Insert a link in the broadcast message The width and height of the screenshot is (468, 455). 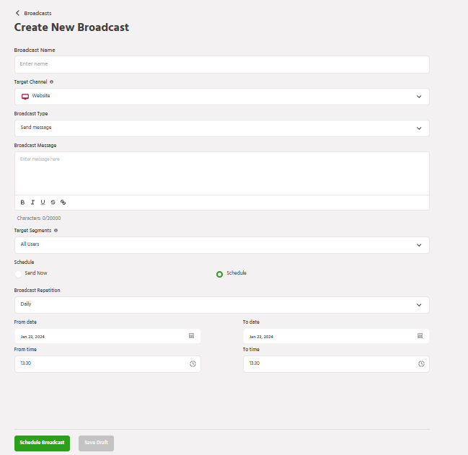pos(63,203)
